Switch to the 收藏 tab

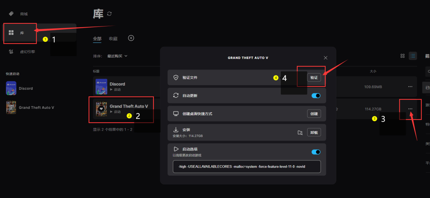113,39
